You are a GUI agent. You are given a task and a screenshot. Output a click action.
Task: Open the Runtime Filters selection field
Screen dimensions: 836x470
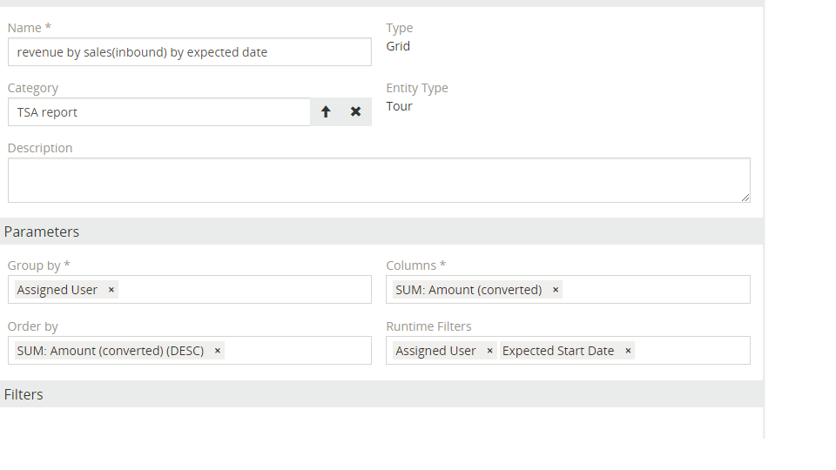[692, 351]
